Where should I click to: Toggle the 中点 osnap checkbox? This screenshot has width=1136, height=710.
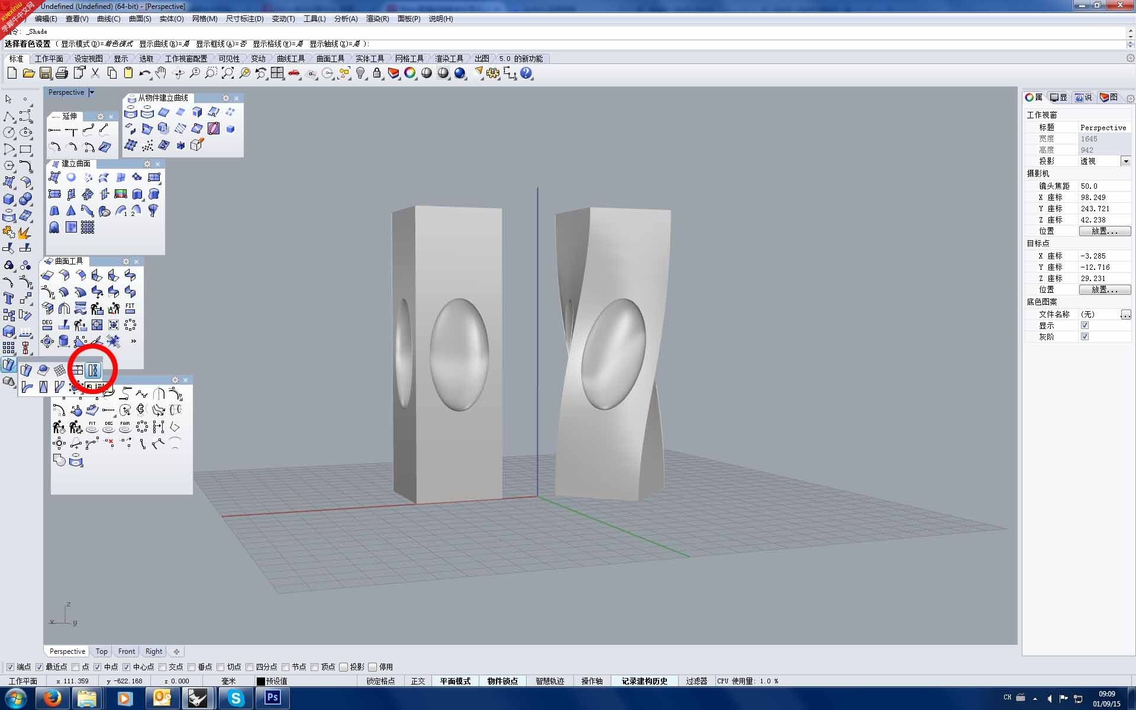tap(98, 667)
